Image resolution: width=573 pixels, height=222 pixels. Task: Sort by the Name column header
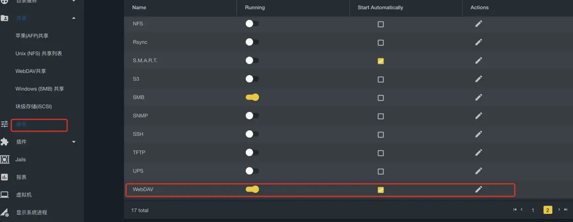139,7
